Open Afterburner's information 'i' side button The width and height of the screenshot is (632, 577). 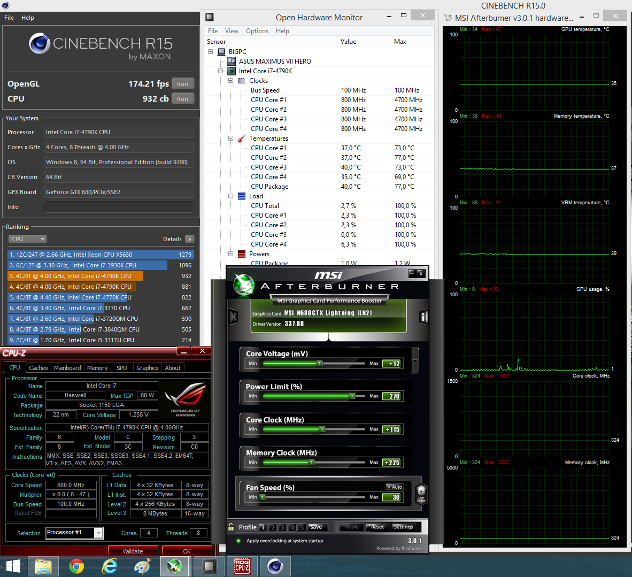click(423, 317)
